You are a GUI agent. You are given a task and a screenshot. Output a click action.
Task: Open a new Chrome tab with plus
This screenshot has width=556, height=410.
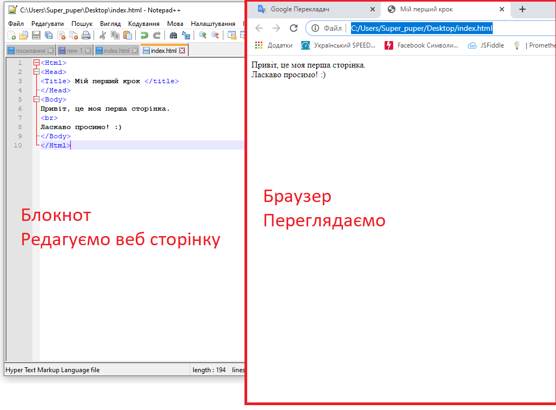click(x=522, y=9)
